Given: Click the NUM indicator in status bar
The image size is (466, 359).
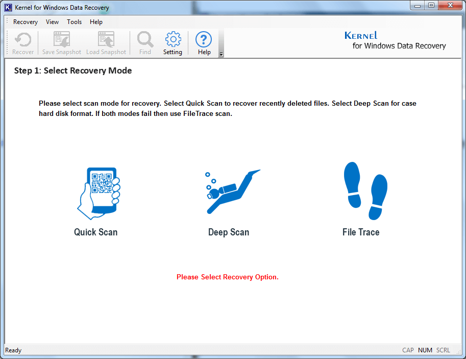Looking at the screenshot, I should click(x=425, y=350).
